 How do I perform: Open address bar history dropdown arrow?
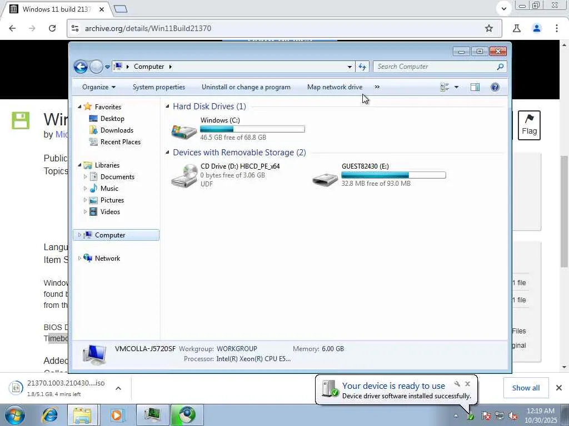tap(350, 67)
